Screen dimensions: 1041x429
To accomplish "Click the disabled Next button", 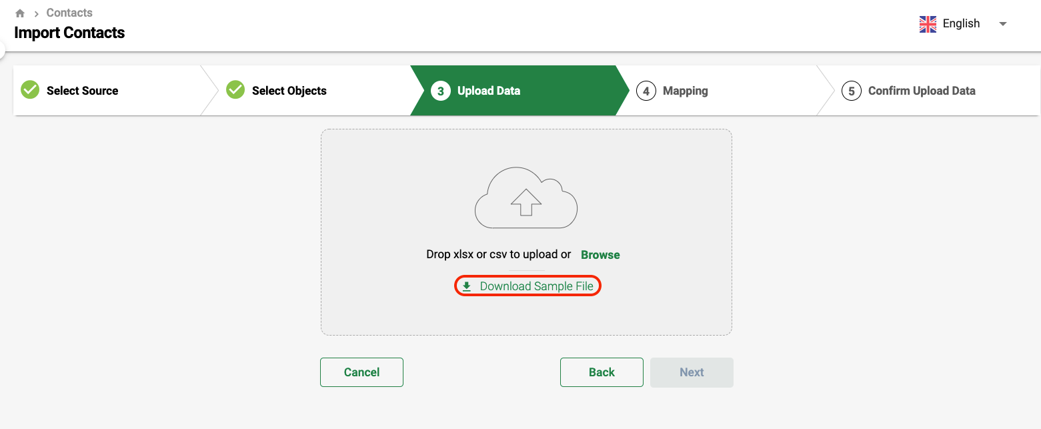I will (692, 372).
